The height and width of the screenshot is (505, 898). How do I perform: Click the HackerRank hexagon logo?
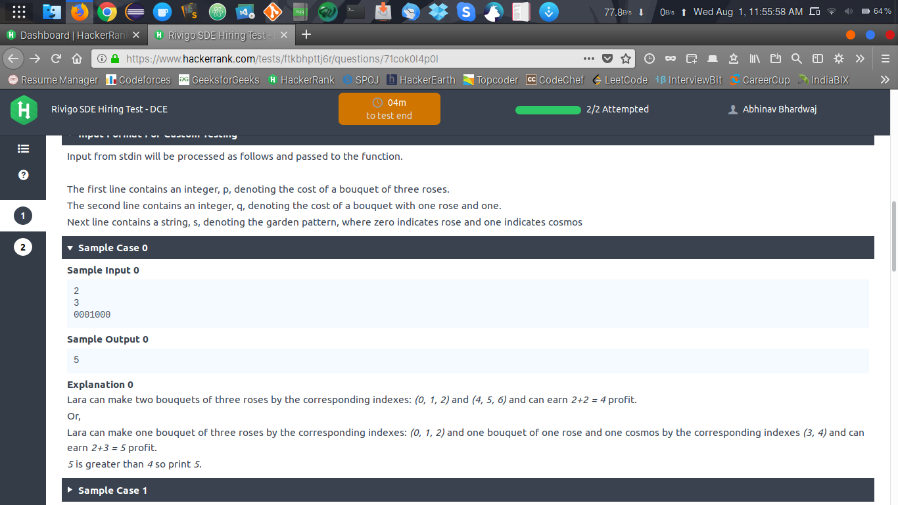click(24, 110)
